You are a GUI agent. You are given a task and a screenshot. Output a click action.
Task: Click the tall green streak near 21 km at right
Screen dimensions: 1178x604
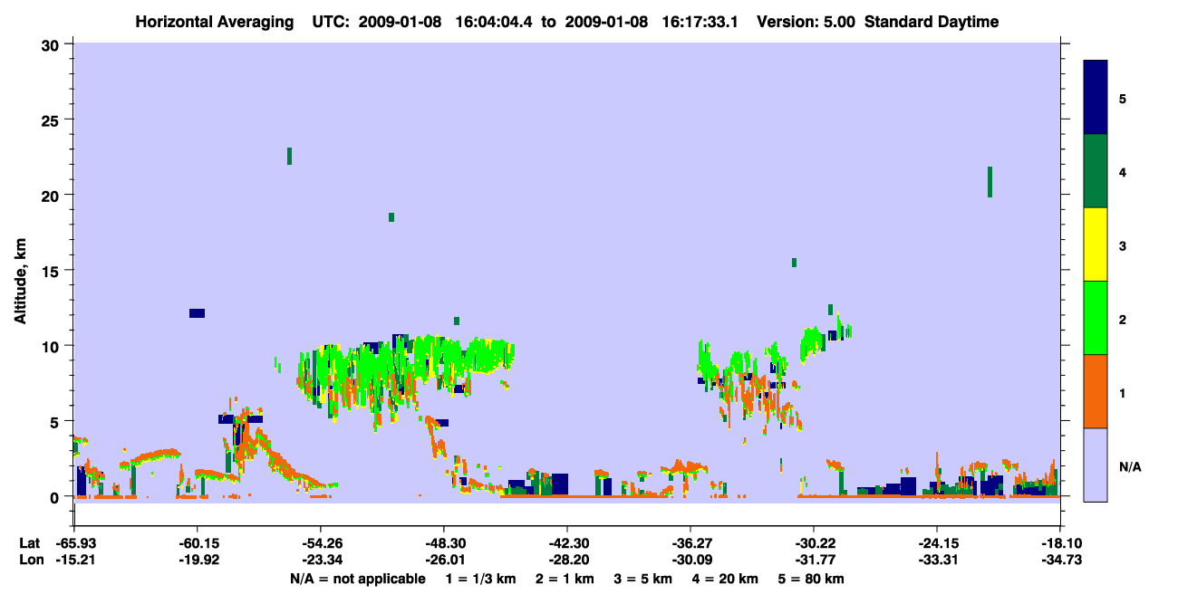990,182
